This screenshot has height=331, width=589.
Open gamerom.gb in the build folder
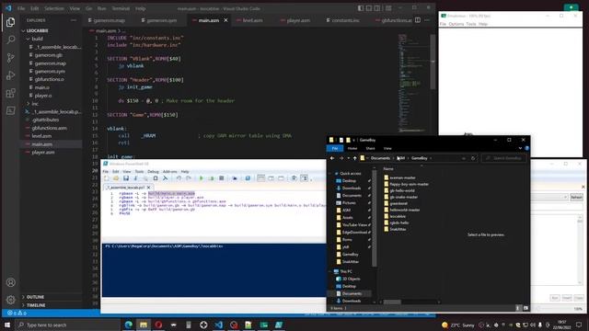49,55
